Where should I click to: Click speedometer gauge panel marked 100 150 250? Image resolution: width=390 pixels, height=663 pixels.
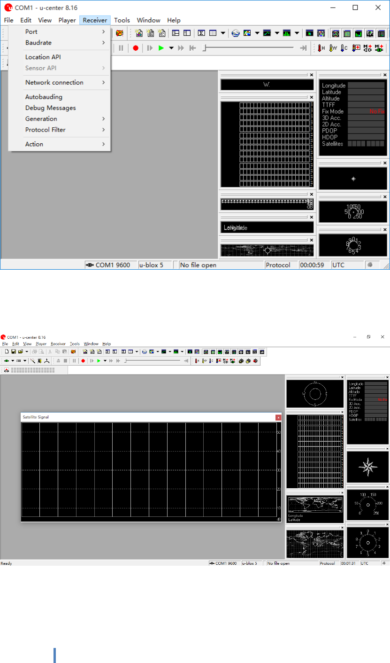click(x=367, y=504)
